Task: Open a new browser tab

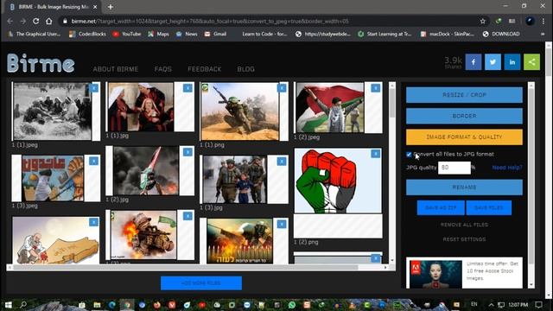Action: click(111, 7)
